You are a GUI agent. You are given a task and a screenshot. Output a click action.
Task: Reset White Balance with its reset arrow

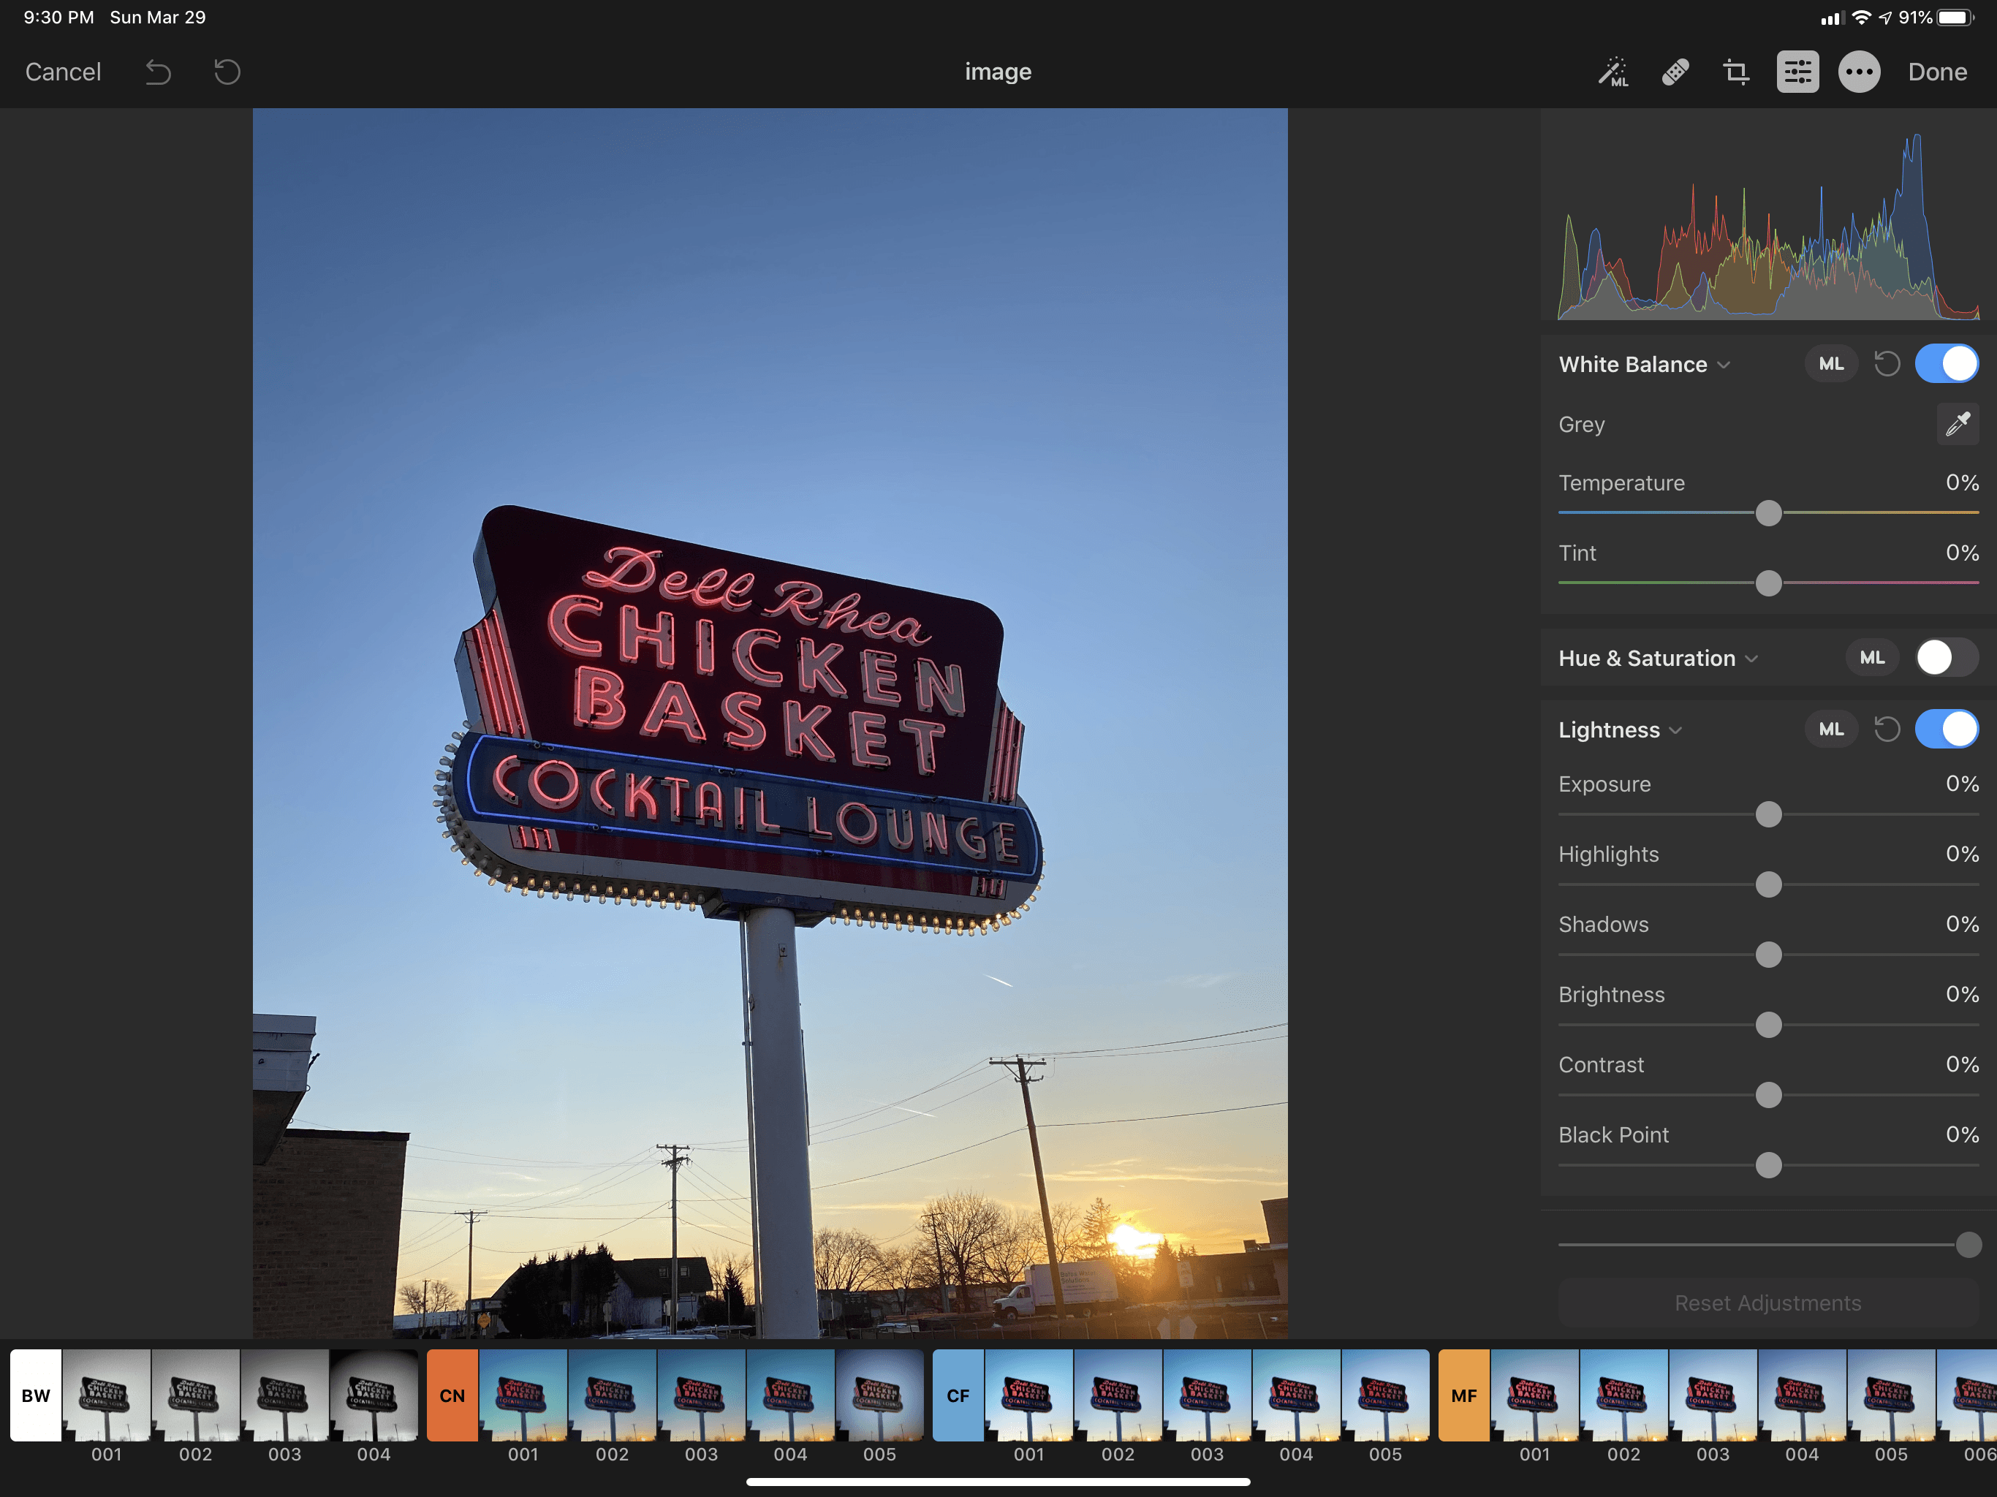pos(1887,364)
